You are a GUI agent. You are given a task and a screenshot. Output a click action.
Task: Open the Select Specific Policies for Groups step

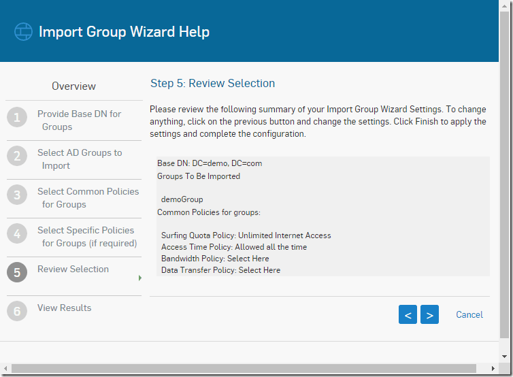(x=87, y=237)
